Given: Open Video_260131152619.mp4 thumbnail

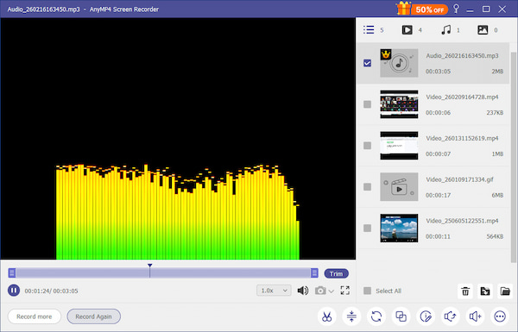Looking at the screenshot, I should (399, 146).
